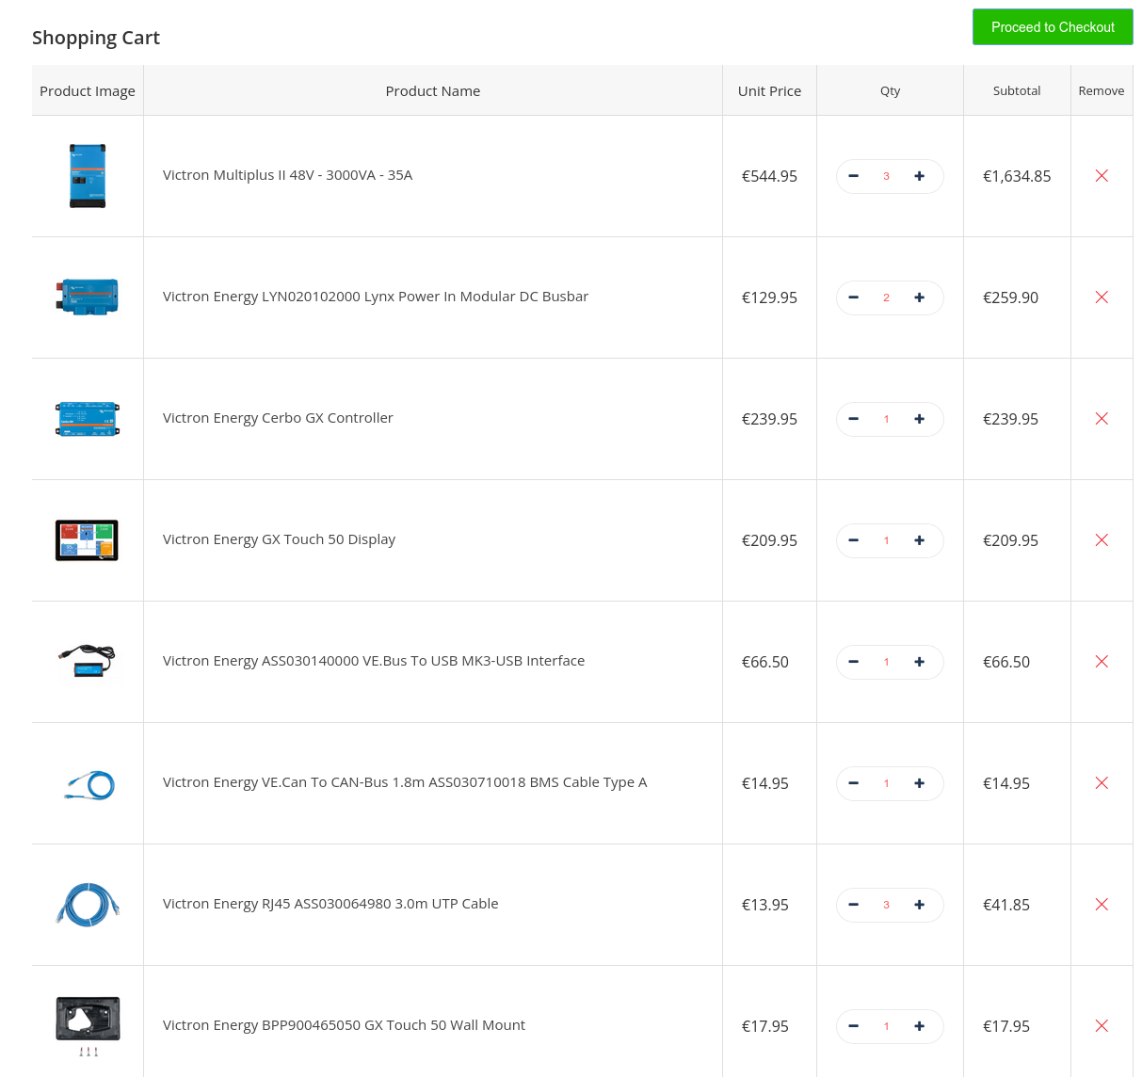Decrease quantity of VE.Can BMS Cable Type A
Image resolution: width=1142 pixels, height=1077 pixels.
tap(853, 783)
